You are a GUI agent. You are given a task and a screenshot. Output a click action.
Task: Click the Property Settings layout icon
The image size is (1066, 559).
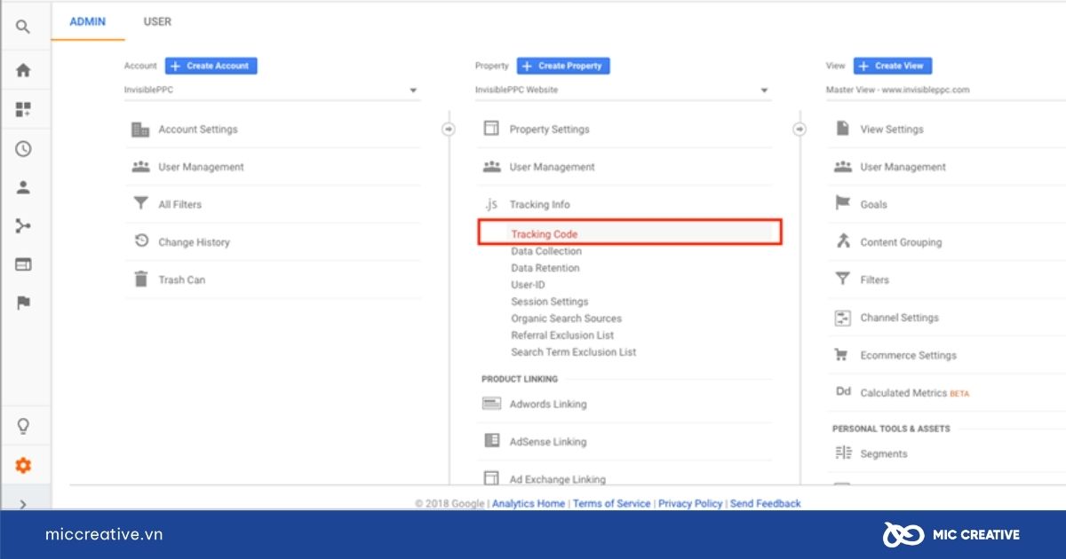click(x=491, y=129)
